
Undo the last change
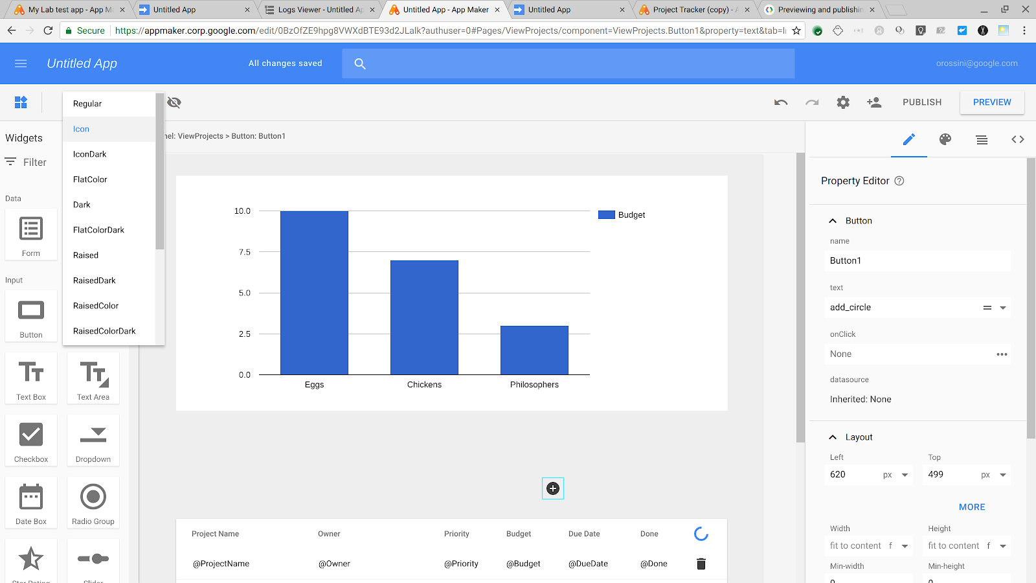[781, 102]
